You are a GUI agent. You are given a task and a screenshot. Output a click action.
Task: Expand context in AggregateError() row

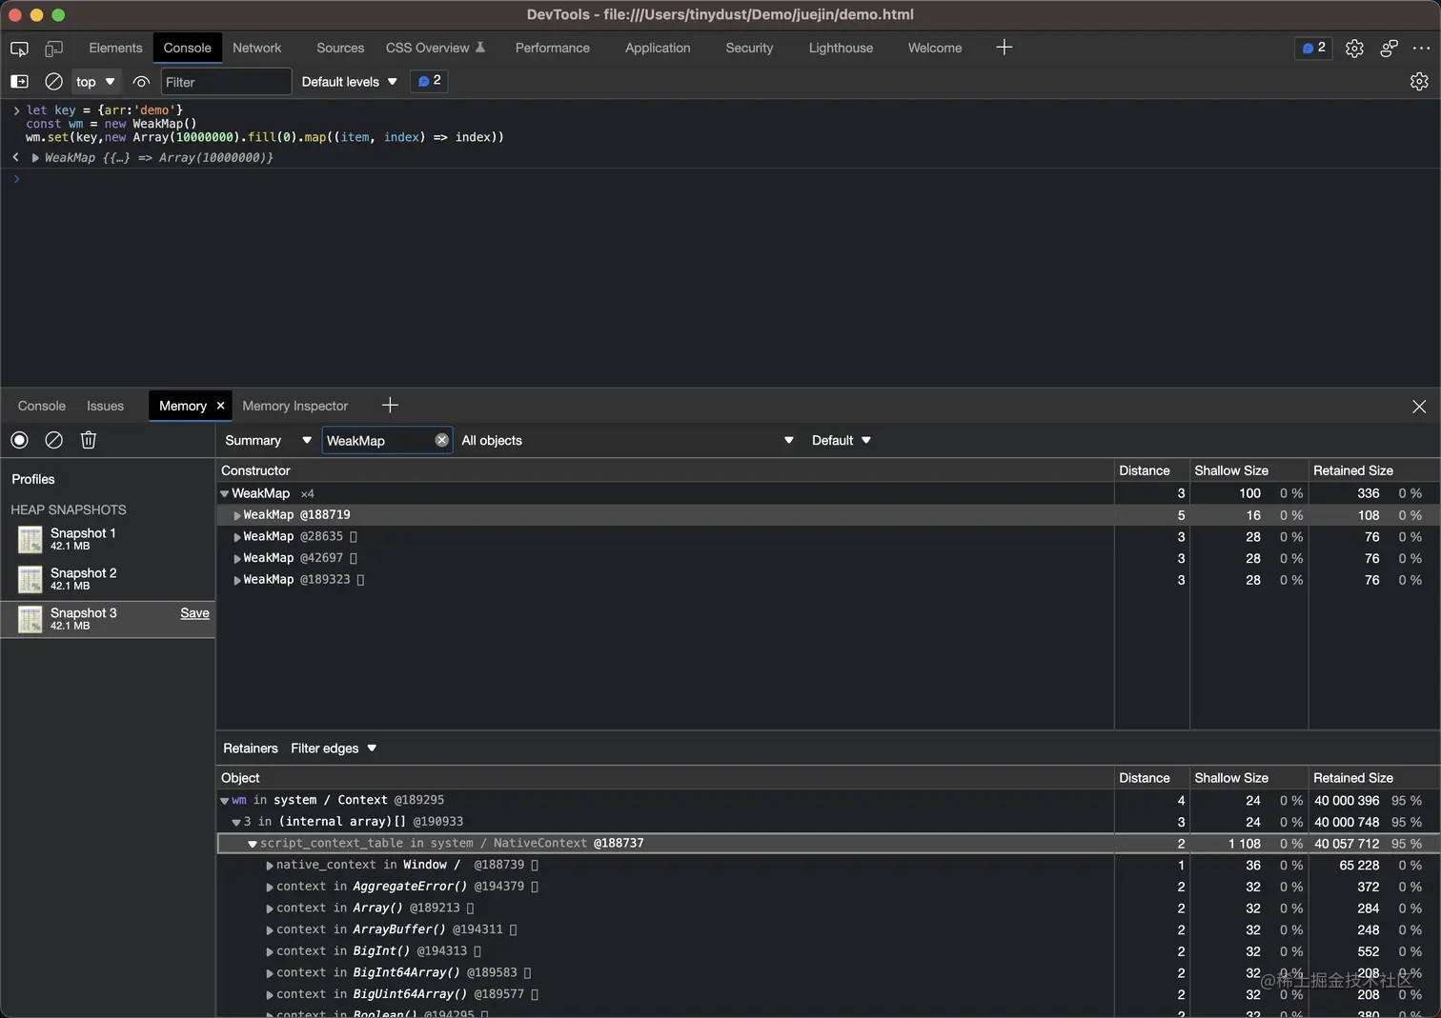point(270,887)
